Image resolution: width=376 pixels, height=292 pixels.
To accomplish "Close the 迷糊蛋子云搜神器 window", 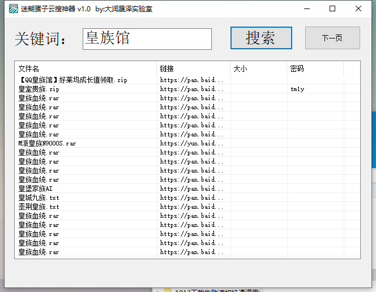I will (358, 8).
